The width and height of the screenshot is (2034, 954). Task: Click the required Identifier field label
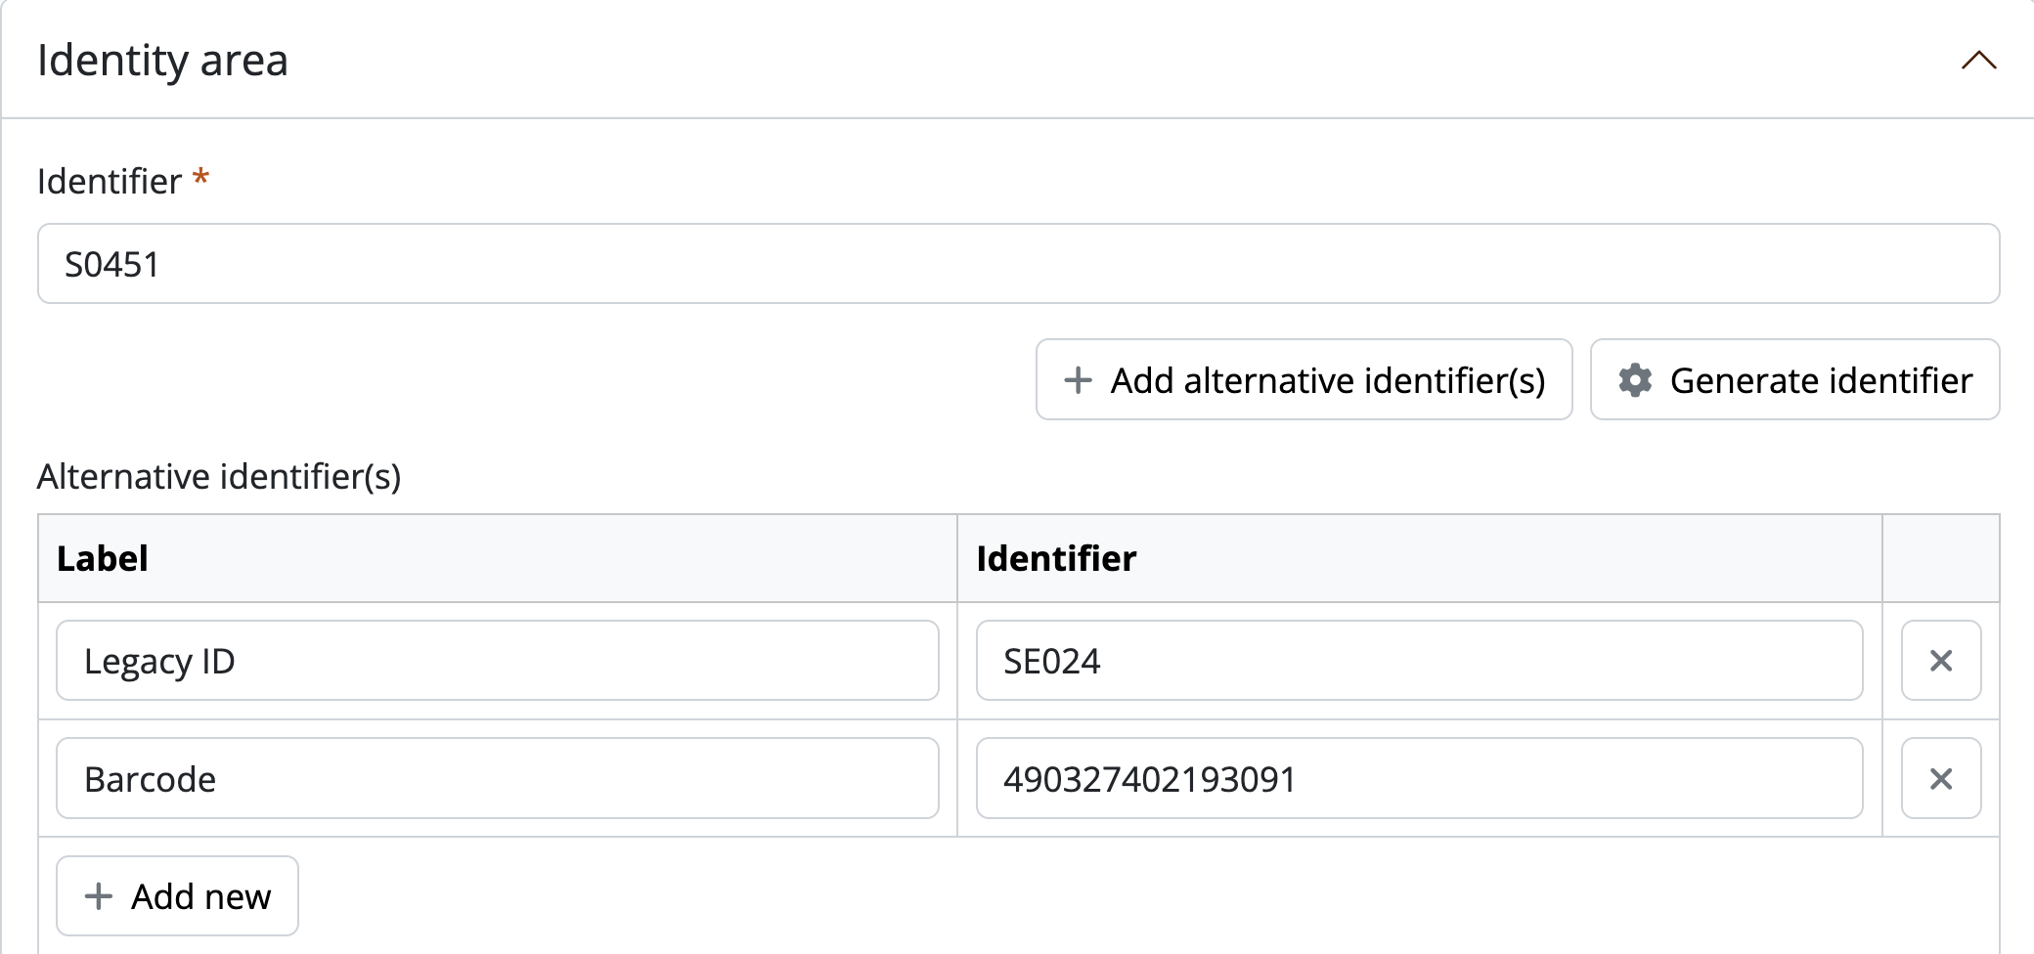click(110, 182)
